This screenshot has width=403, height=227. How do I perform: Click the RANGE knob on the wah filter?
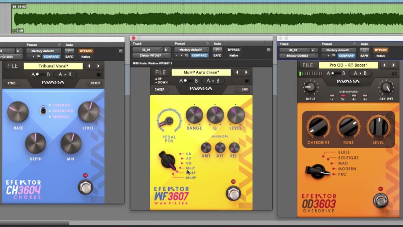(194, 115)
